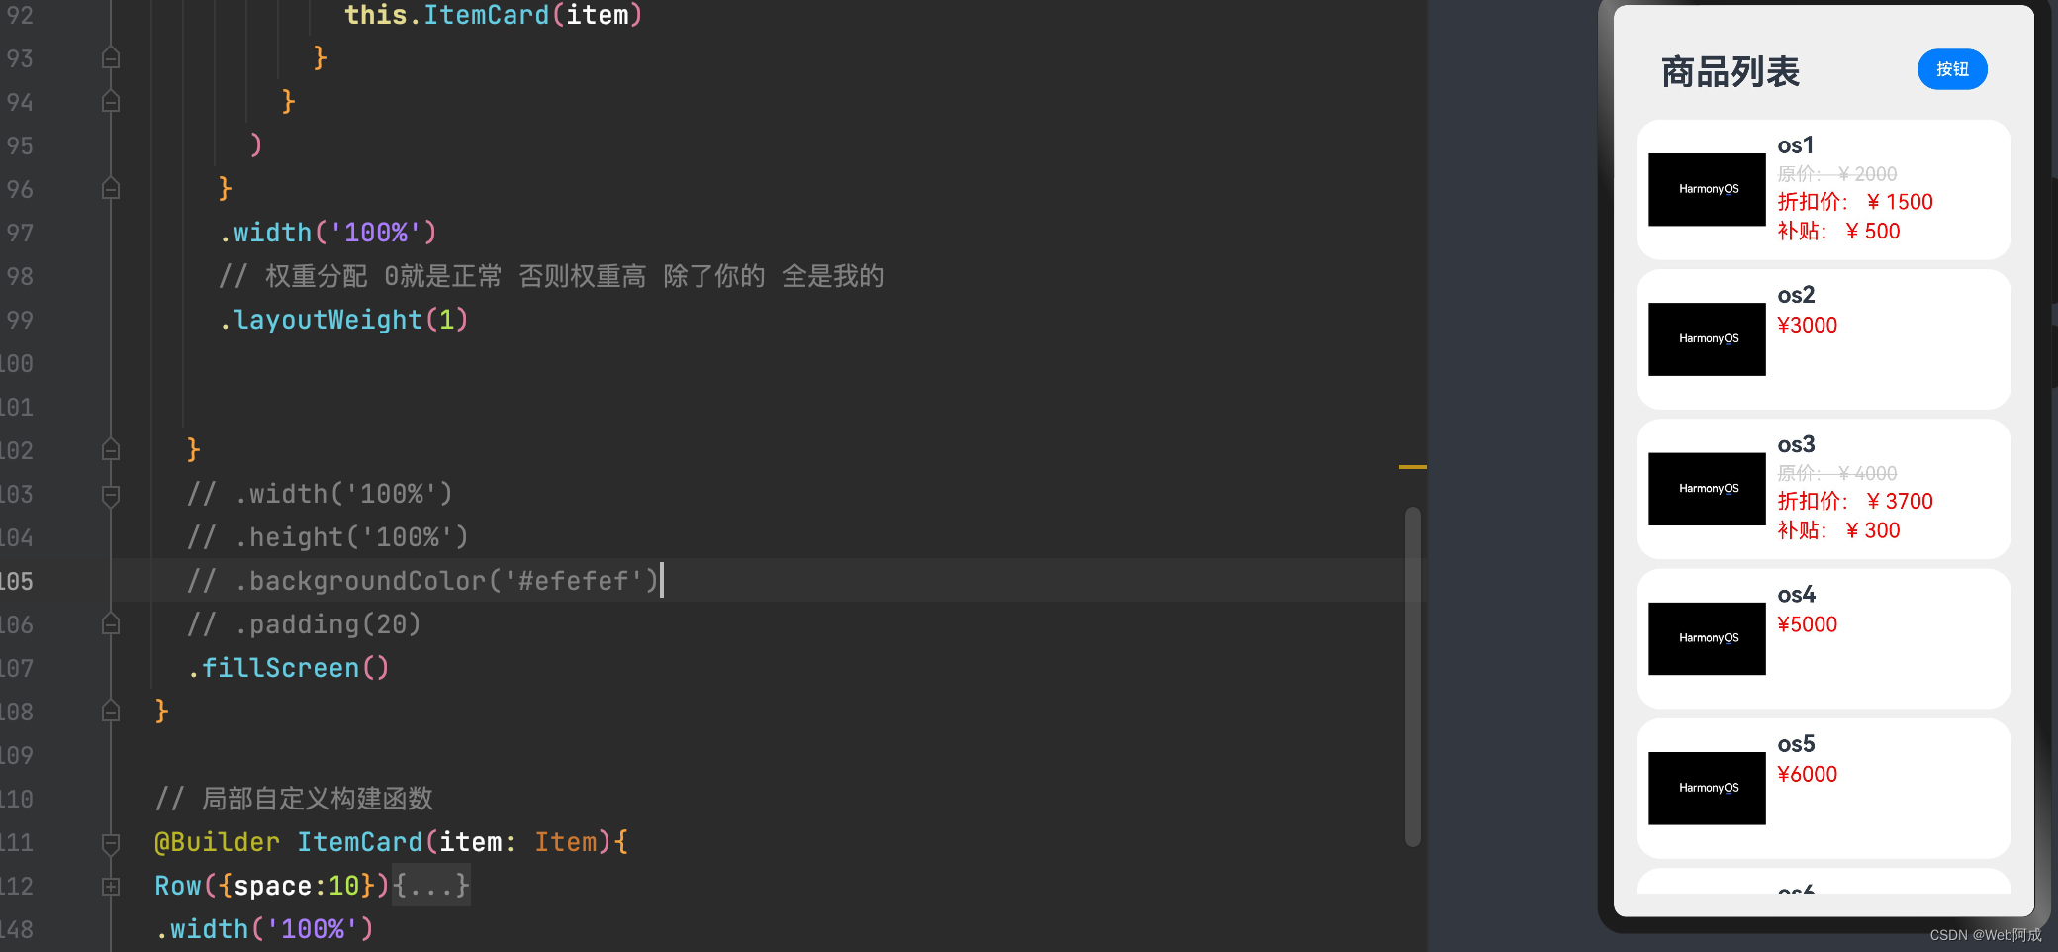2058x952 pixels.
Task: Click line number 105 in the gutter
Action: (x=17, y=581)
